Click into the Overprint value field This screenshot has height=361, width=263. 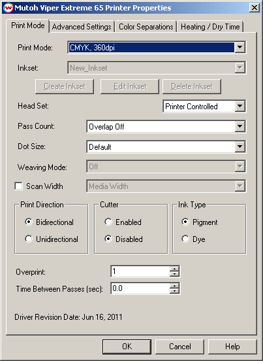click(140, 271)
